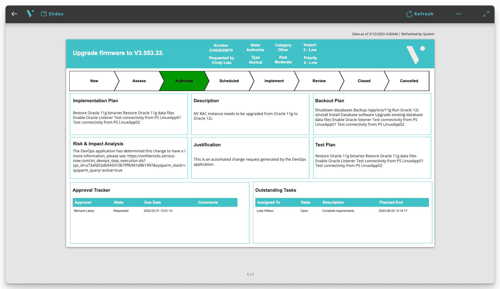Click the Open task state
This screenshot has height=289, width=500.
point(304,211)
